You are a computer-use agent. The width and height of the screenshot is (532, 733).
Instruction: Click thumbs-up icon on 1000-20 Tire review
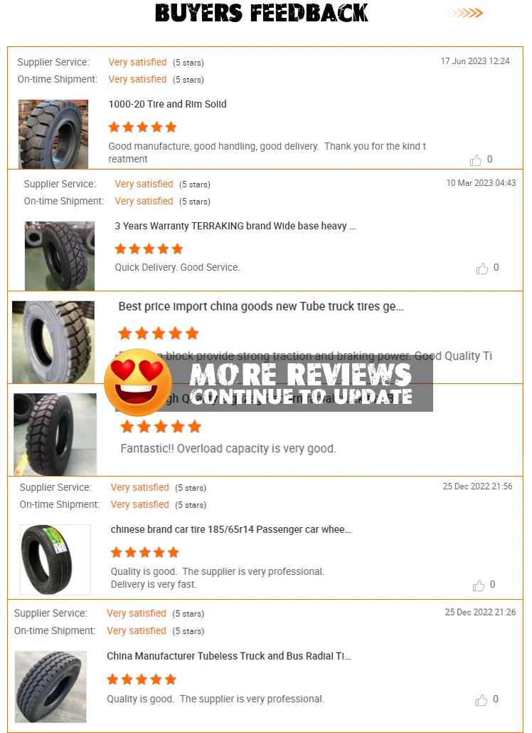476,160
